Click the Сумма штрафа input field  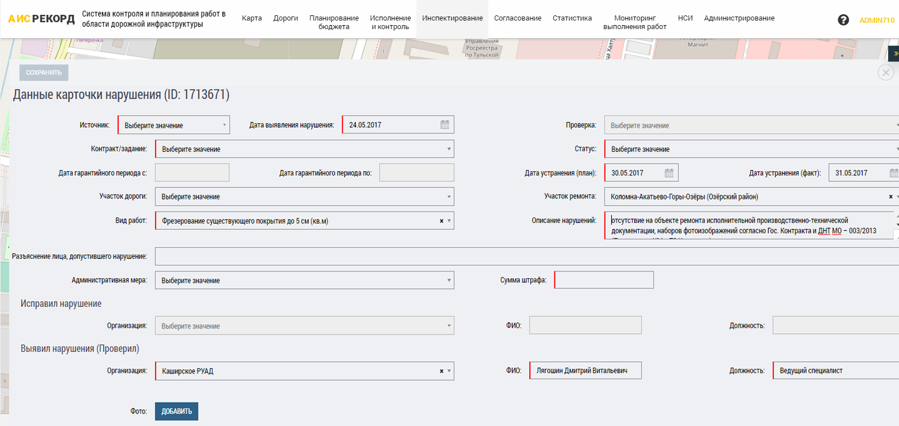604,280
